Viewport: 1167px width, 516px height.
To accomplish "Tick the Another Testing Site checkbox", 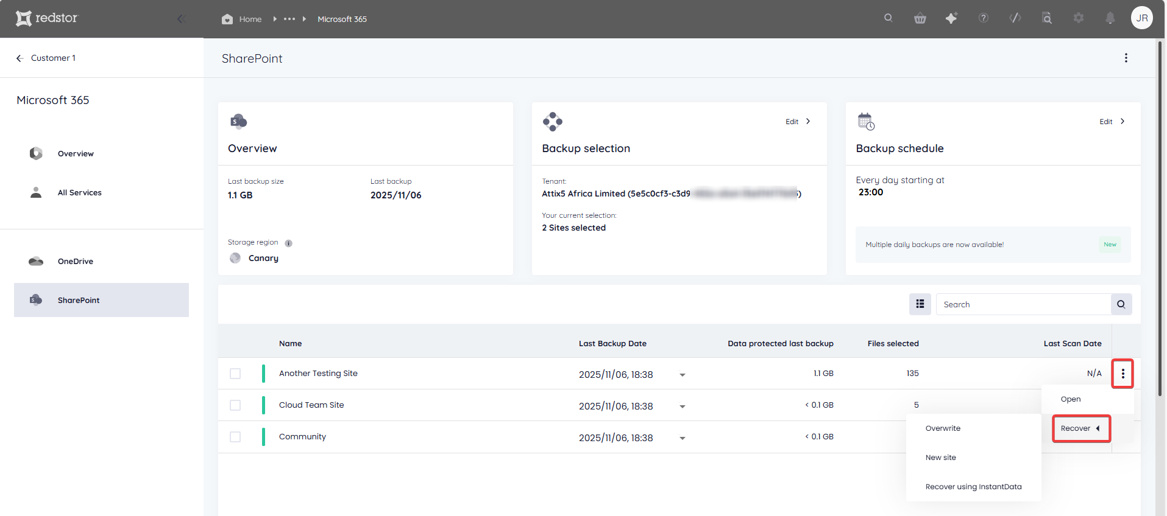I will point(235,374).
